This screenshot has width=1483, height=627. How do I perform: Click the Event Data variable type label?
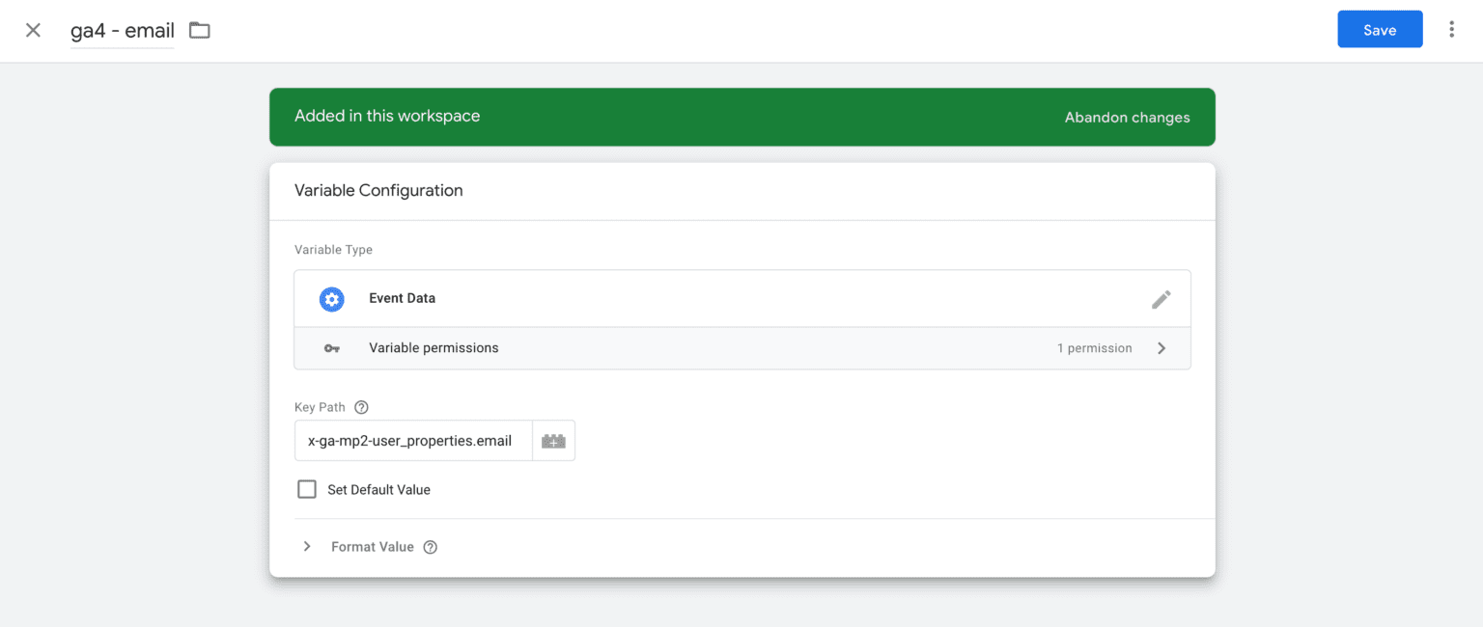click(402, 298)
